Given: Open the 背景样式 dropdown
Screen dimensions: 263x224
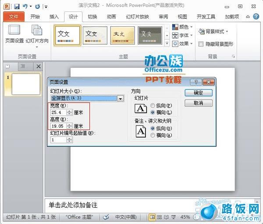Looking at the screenshot, I should point(213,31).
